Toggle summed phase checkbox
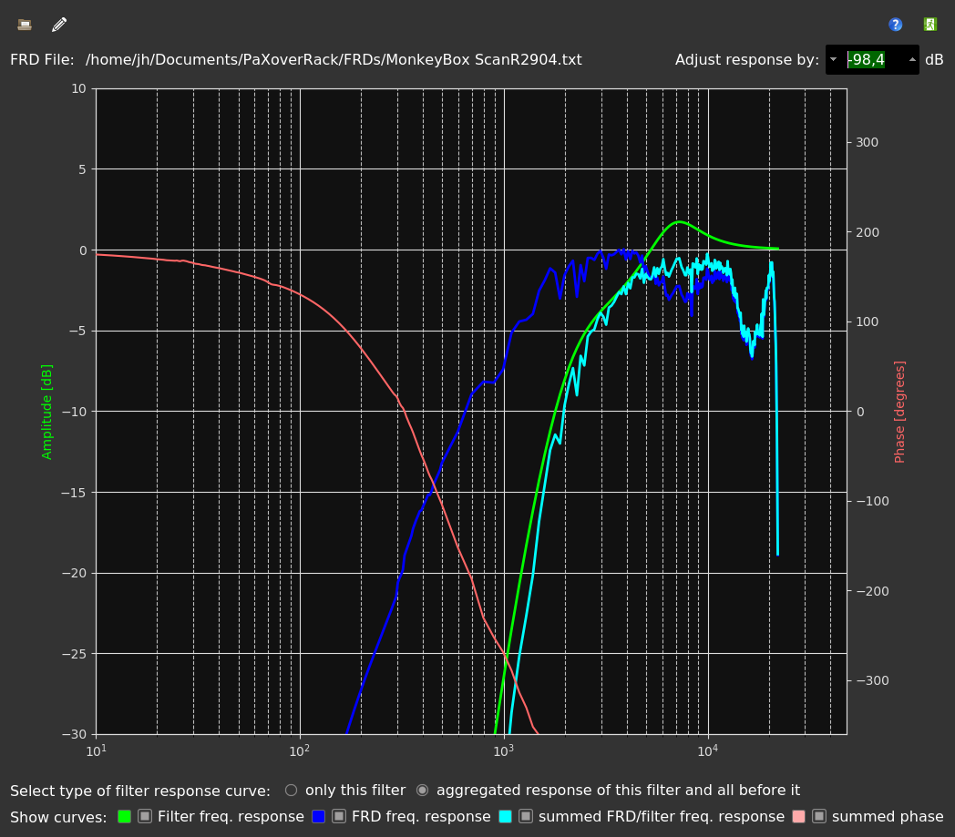This screenshot has width=955, height=837. 819,816
